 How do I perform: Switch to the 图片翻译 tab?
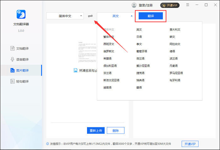coord(21,70)
